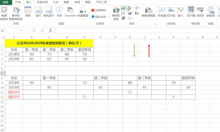The image size is (220, 132).
Task: Select the red value 11 cell
Action: tap(84, 97)
